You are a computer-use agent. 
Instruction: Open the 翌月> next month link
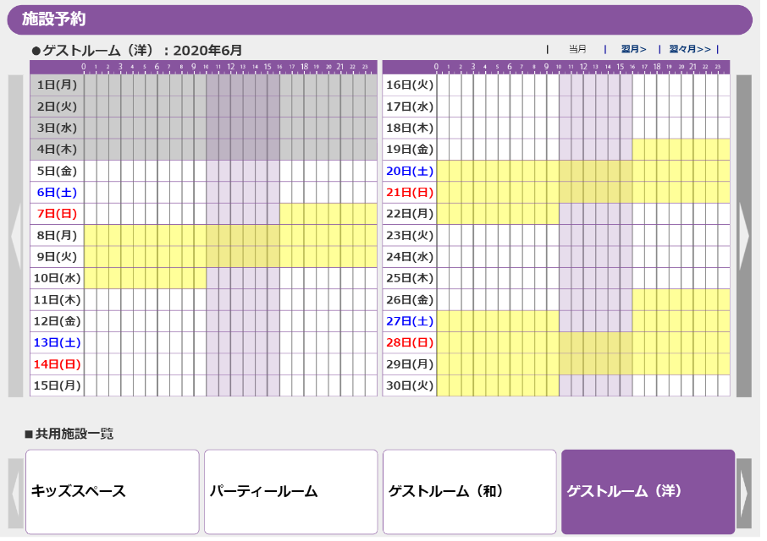pos(633,49)
